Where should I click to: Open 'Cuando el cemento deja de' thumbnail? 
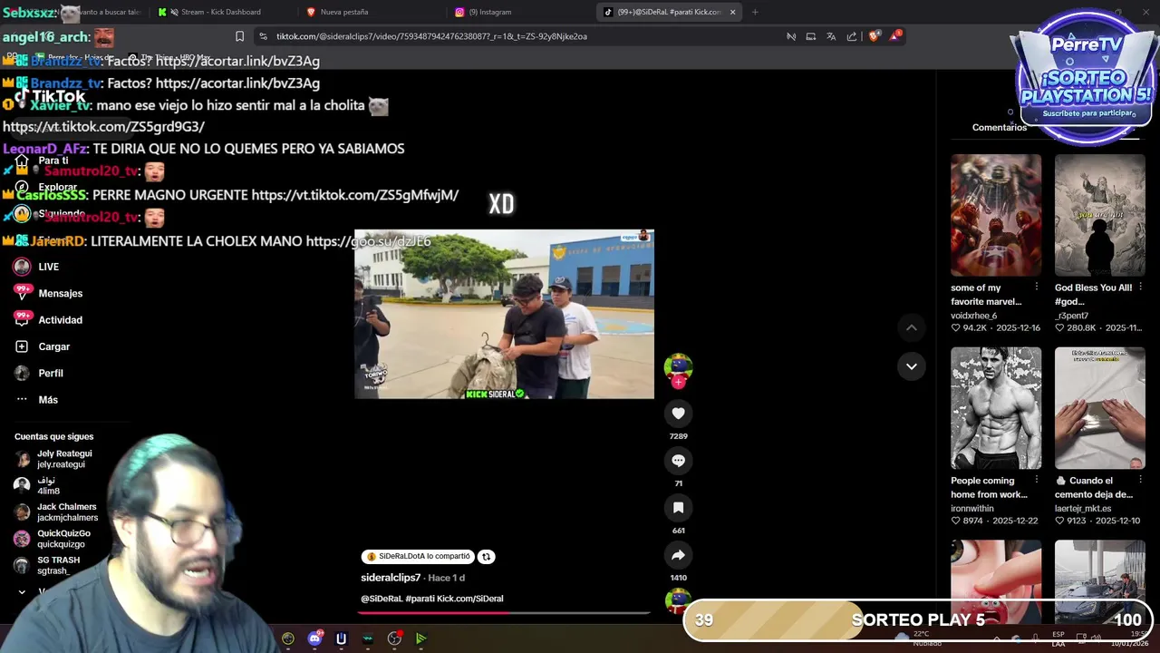pyautogui.click(x=1099, y=408)
